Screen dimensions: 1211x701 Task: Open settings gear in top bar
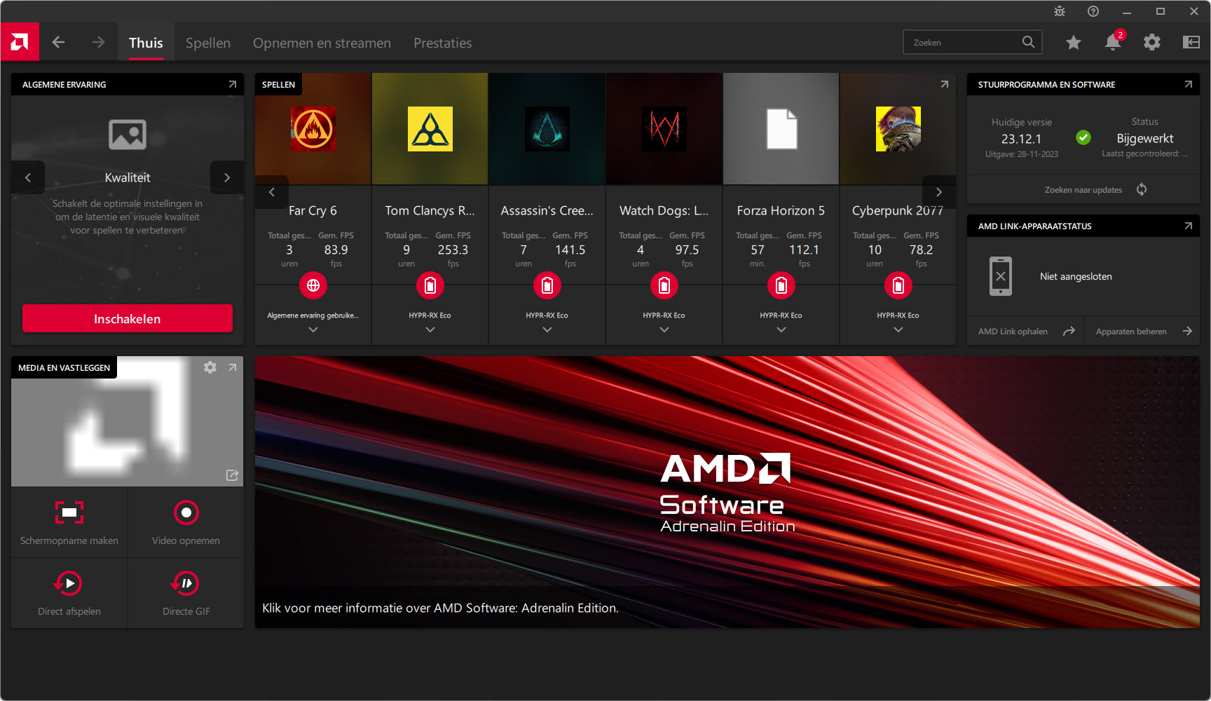[1152, 42]
